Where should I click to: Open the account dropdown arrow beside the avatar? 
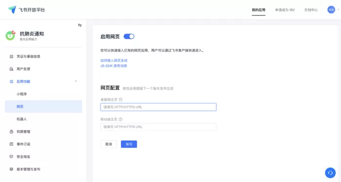[x=339, y=10]
